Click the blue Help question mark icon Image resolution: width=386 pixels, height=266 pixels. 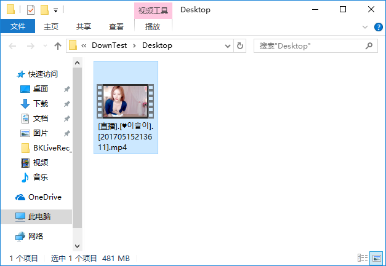[x=377, y=26]
